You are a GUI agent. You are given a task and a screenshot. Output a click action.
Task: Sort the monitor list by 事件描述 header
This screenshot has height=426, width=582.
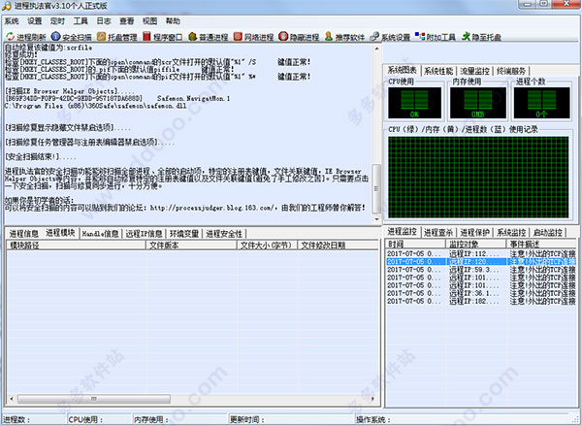pos(541,244)
